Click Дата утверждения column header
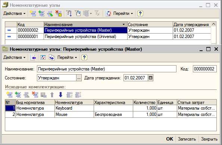Screen dimensions: 222x145 [x=192, y=25]
